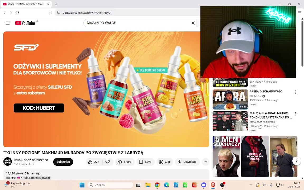Bookmark this page icon in toolbar

pyautogui.click(x=50, y=13)
